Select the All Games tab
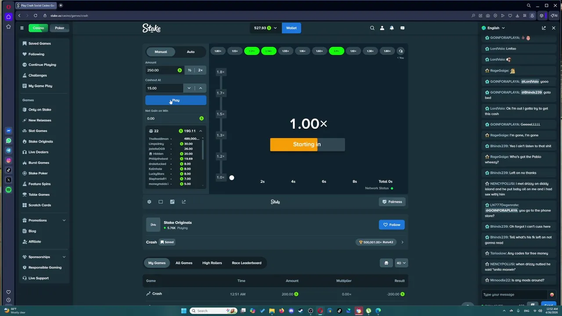The height and width of the screenshot is (316, 562). pyautogui.click(x=184, y=263)
